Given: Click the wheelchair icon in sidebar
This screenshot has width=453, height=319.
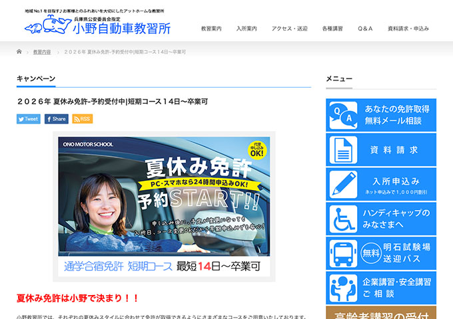Looking at the screenshot, I should tap(343, 219).
